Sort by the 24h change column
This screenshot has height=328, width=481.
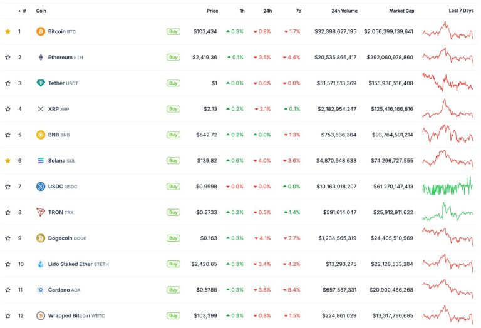[x=267, y=11]
